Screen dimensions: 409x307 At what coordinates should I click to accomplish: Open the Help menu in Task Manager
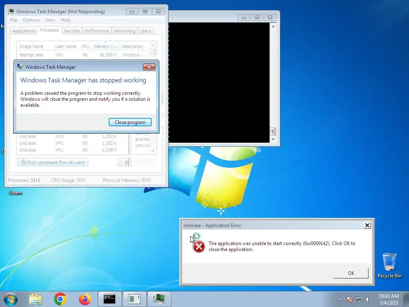pyautogui.click(x=66, y=20)
